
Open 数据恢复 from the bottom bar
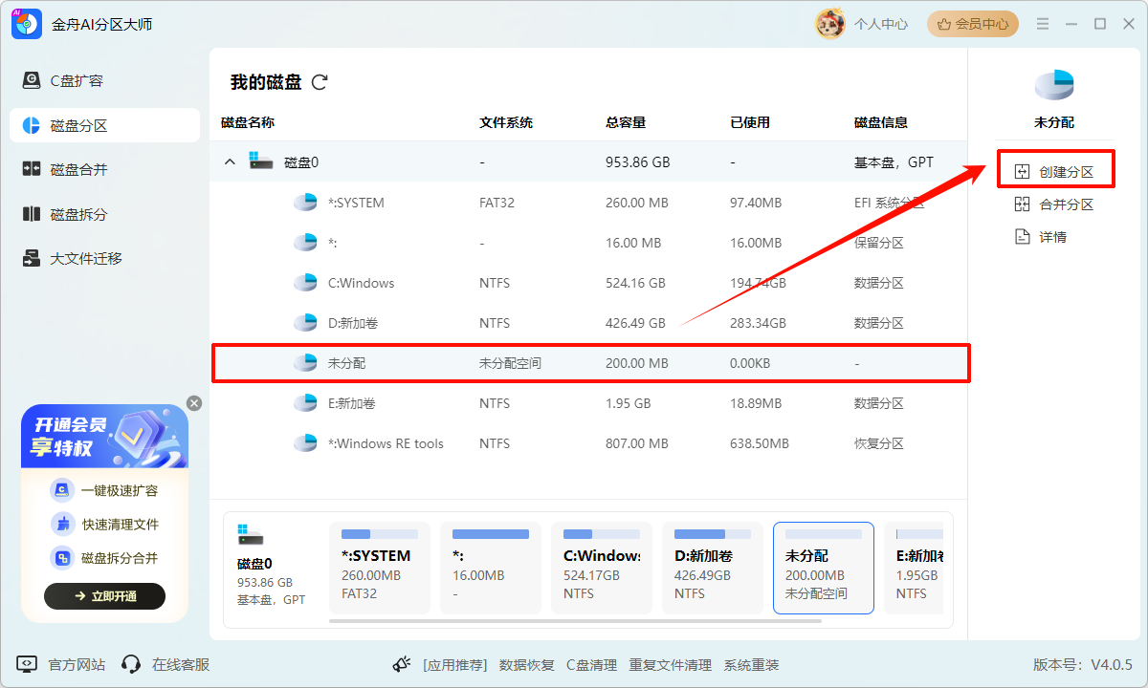coord(526,664)
